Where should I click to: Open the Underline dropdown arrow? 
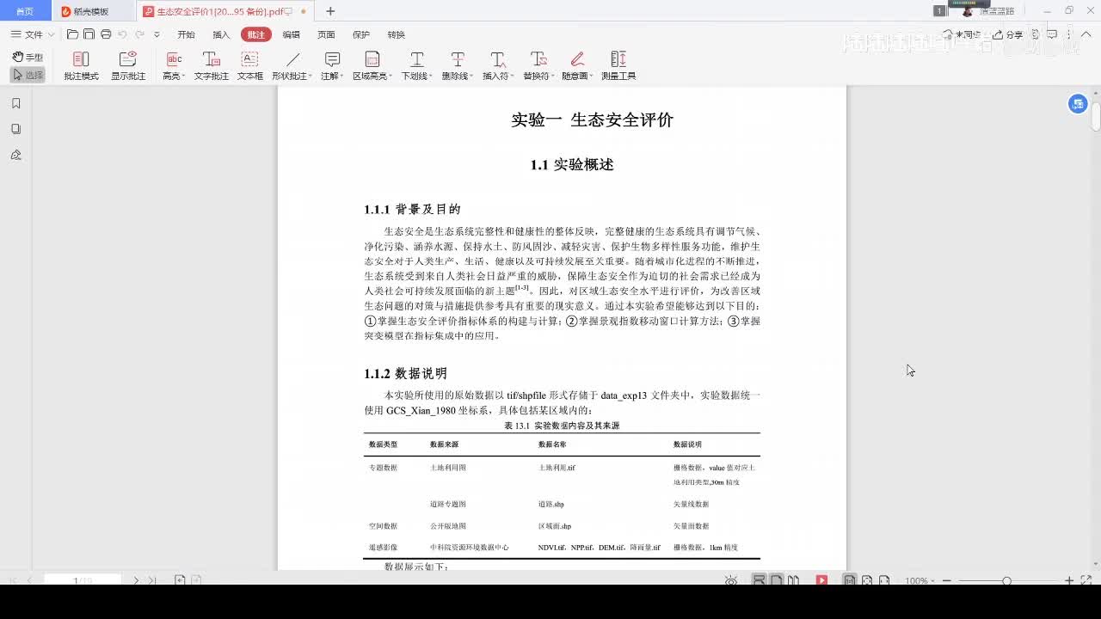(431, 77)
